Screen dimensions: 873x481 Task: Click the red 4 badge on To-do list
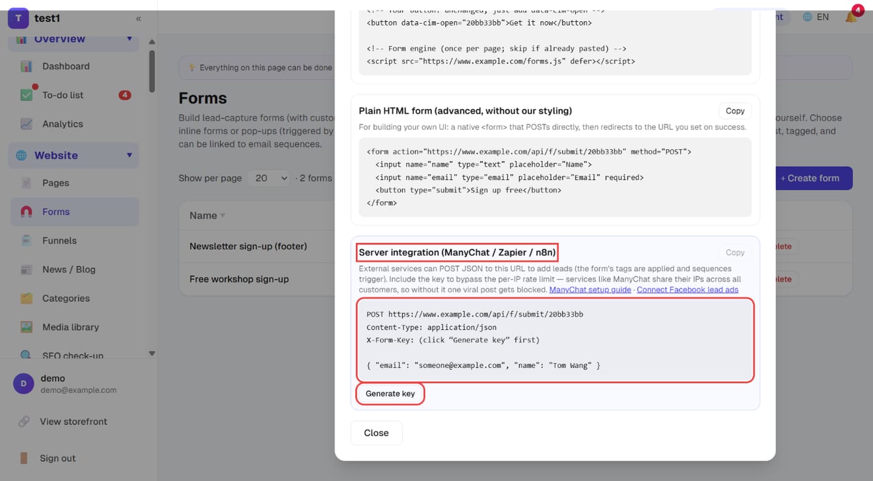124,95
